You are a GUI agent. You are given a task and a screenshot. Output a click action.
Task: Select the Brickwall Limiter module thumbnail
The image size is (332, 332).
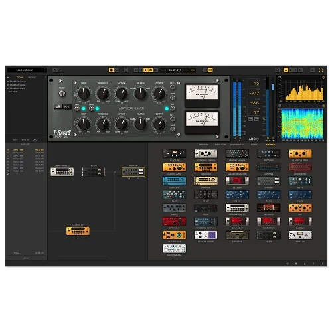(x=206, y=153)
